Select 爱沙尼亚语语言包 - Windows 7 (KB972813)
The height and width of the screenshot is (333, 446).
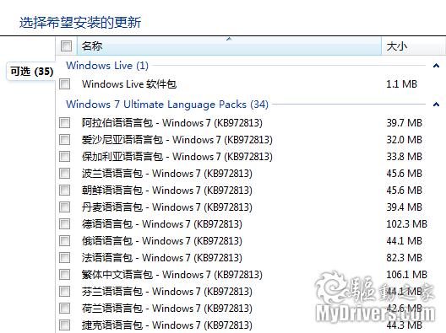point(177,140)
